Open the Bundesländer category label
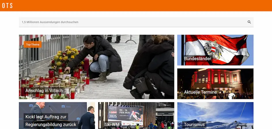This screenshot has height=129, width=272. point(197,58)
